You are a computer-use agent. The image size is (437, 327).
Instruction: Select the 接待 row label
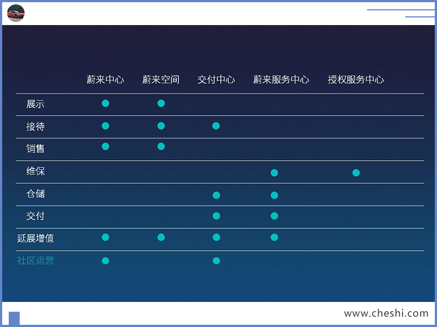point(36,126)
